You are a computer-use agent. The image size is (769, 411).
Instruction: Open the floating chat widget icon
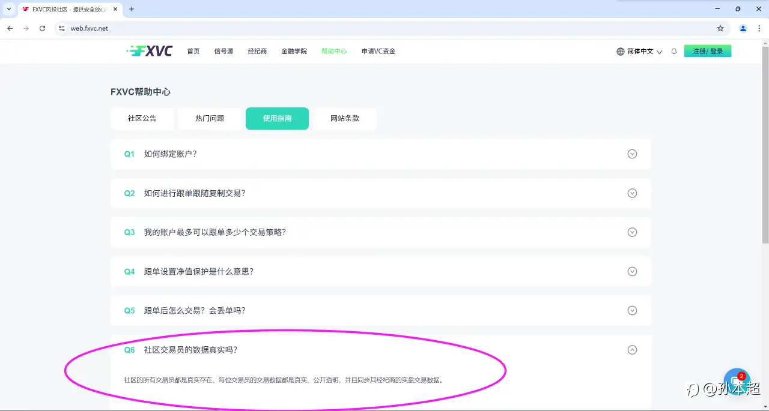pos(737,382)
